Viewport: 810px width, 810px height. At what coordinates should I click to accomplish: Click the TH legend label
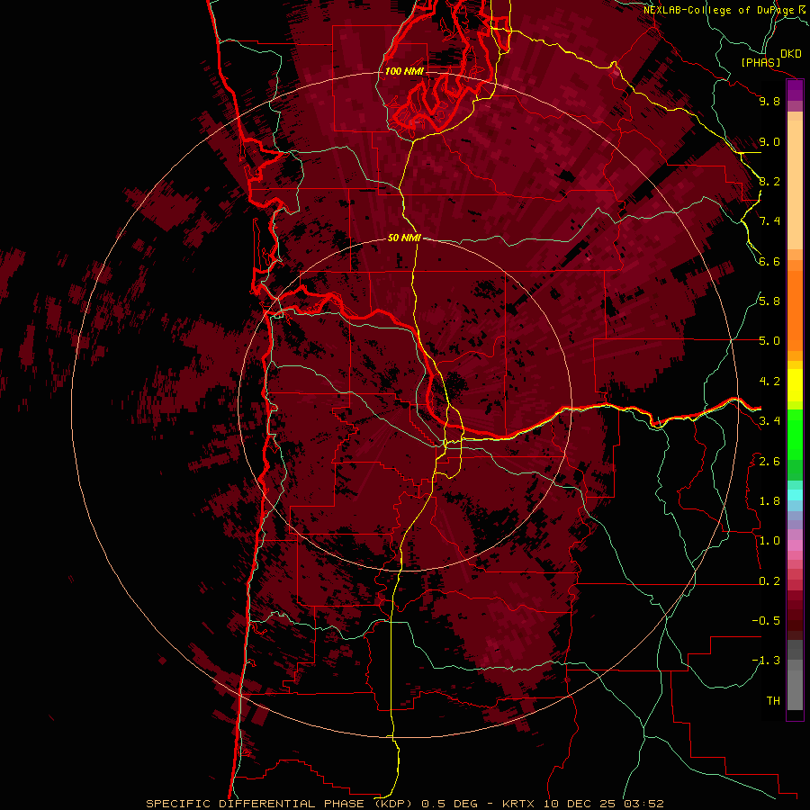(x=773, y=701)
